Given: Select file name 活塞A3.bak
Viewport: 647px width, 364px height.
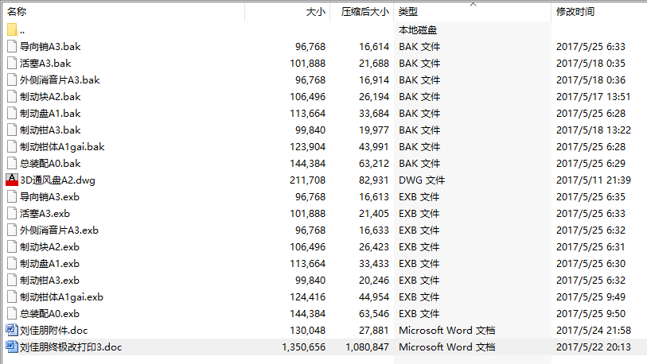Looking at the screenshot, I should (45, 63).
